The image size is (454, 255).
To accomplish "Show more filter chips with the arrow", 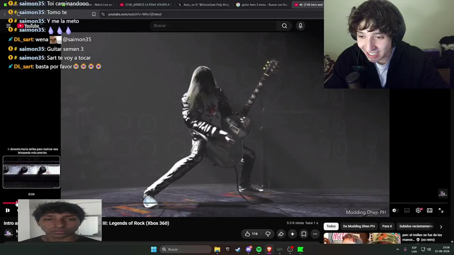I will click(441, 227).
